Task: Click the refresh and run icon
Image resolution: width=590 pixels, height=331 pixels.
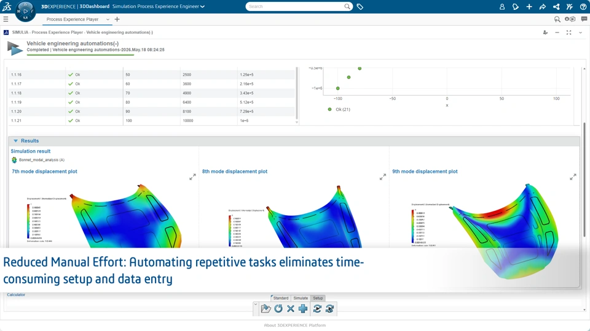Action: [317, 308]
